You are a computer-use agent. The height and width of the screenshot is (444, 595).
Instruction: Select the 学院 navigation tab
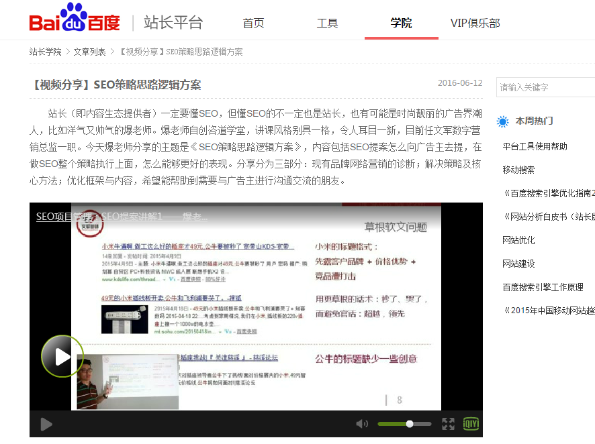tap(401, 23)
